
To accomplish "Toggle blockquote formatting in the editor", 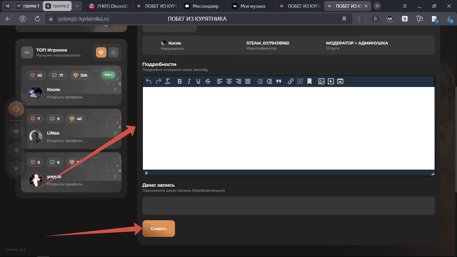I will click(x=279, y=81).
